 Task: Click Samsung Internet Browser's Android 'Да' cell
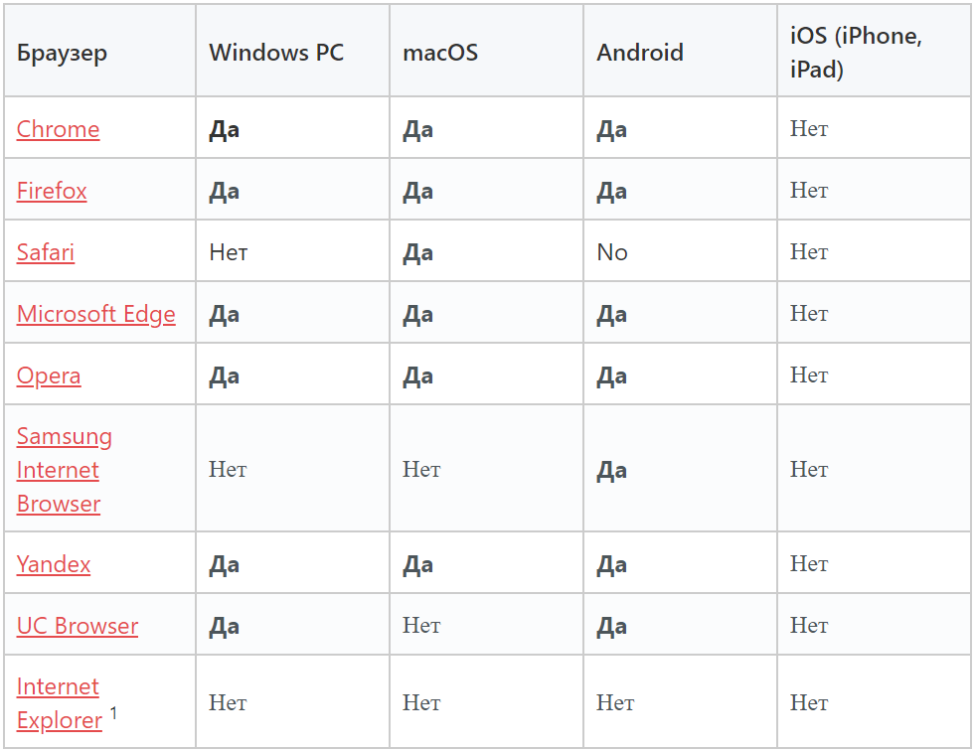point(611,470)
